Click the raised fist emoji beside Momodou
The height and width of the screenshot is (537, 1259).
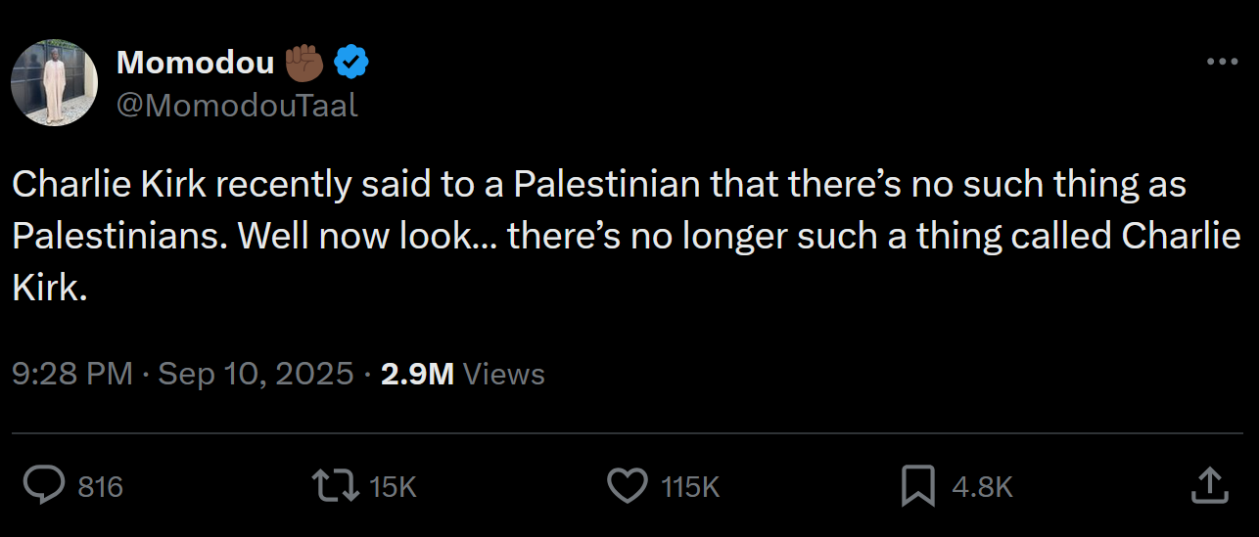(x=304, y=63)
